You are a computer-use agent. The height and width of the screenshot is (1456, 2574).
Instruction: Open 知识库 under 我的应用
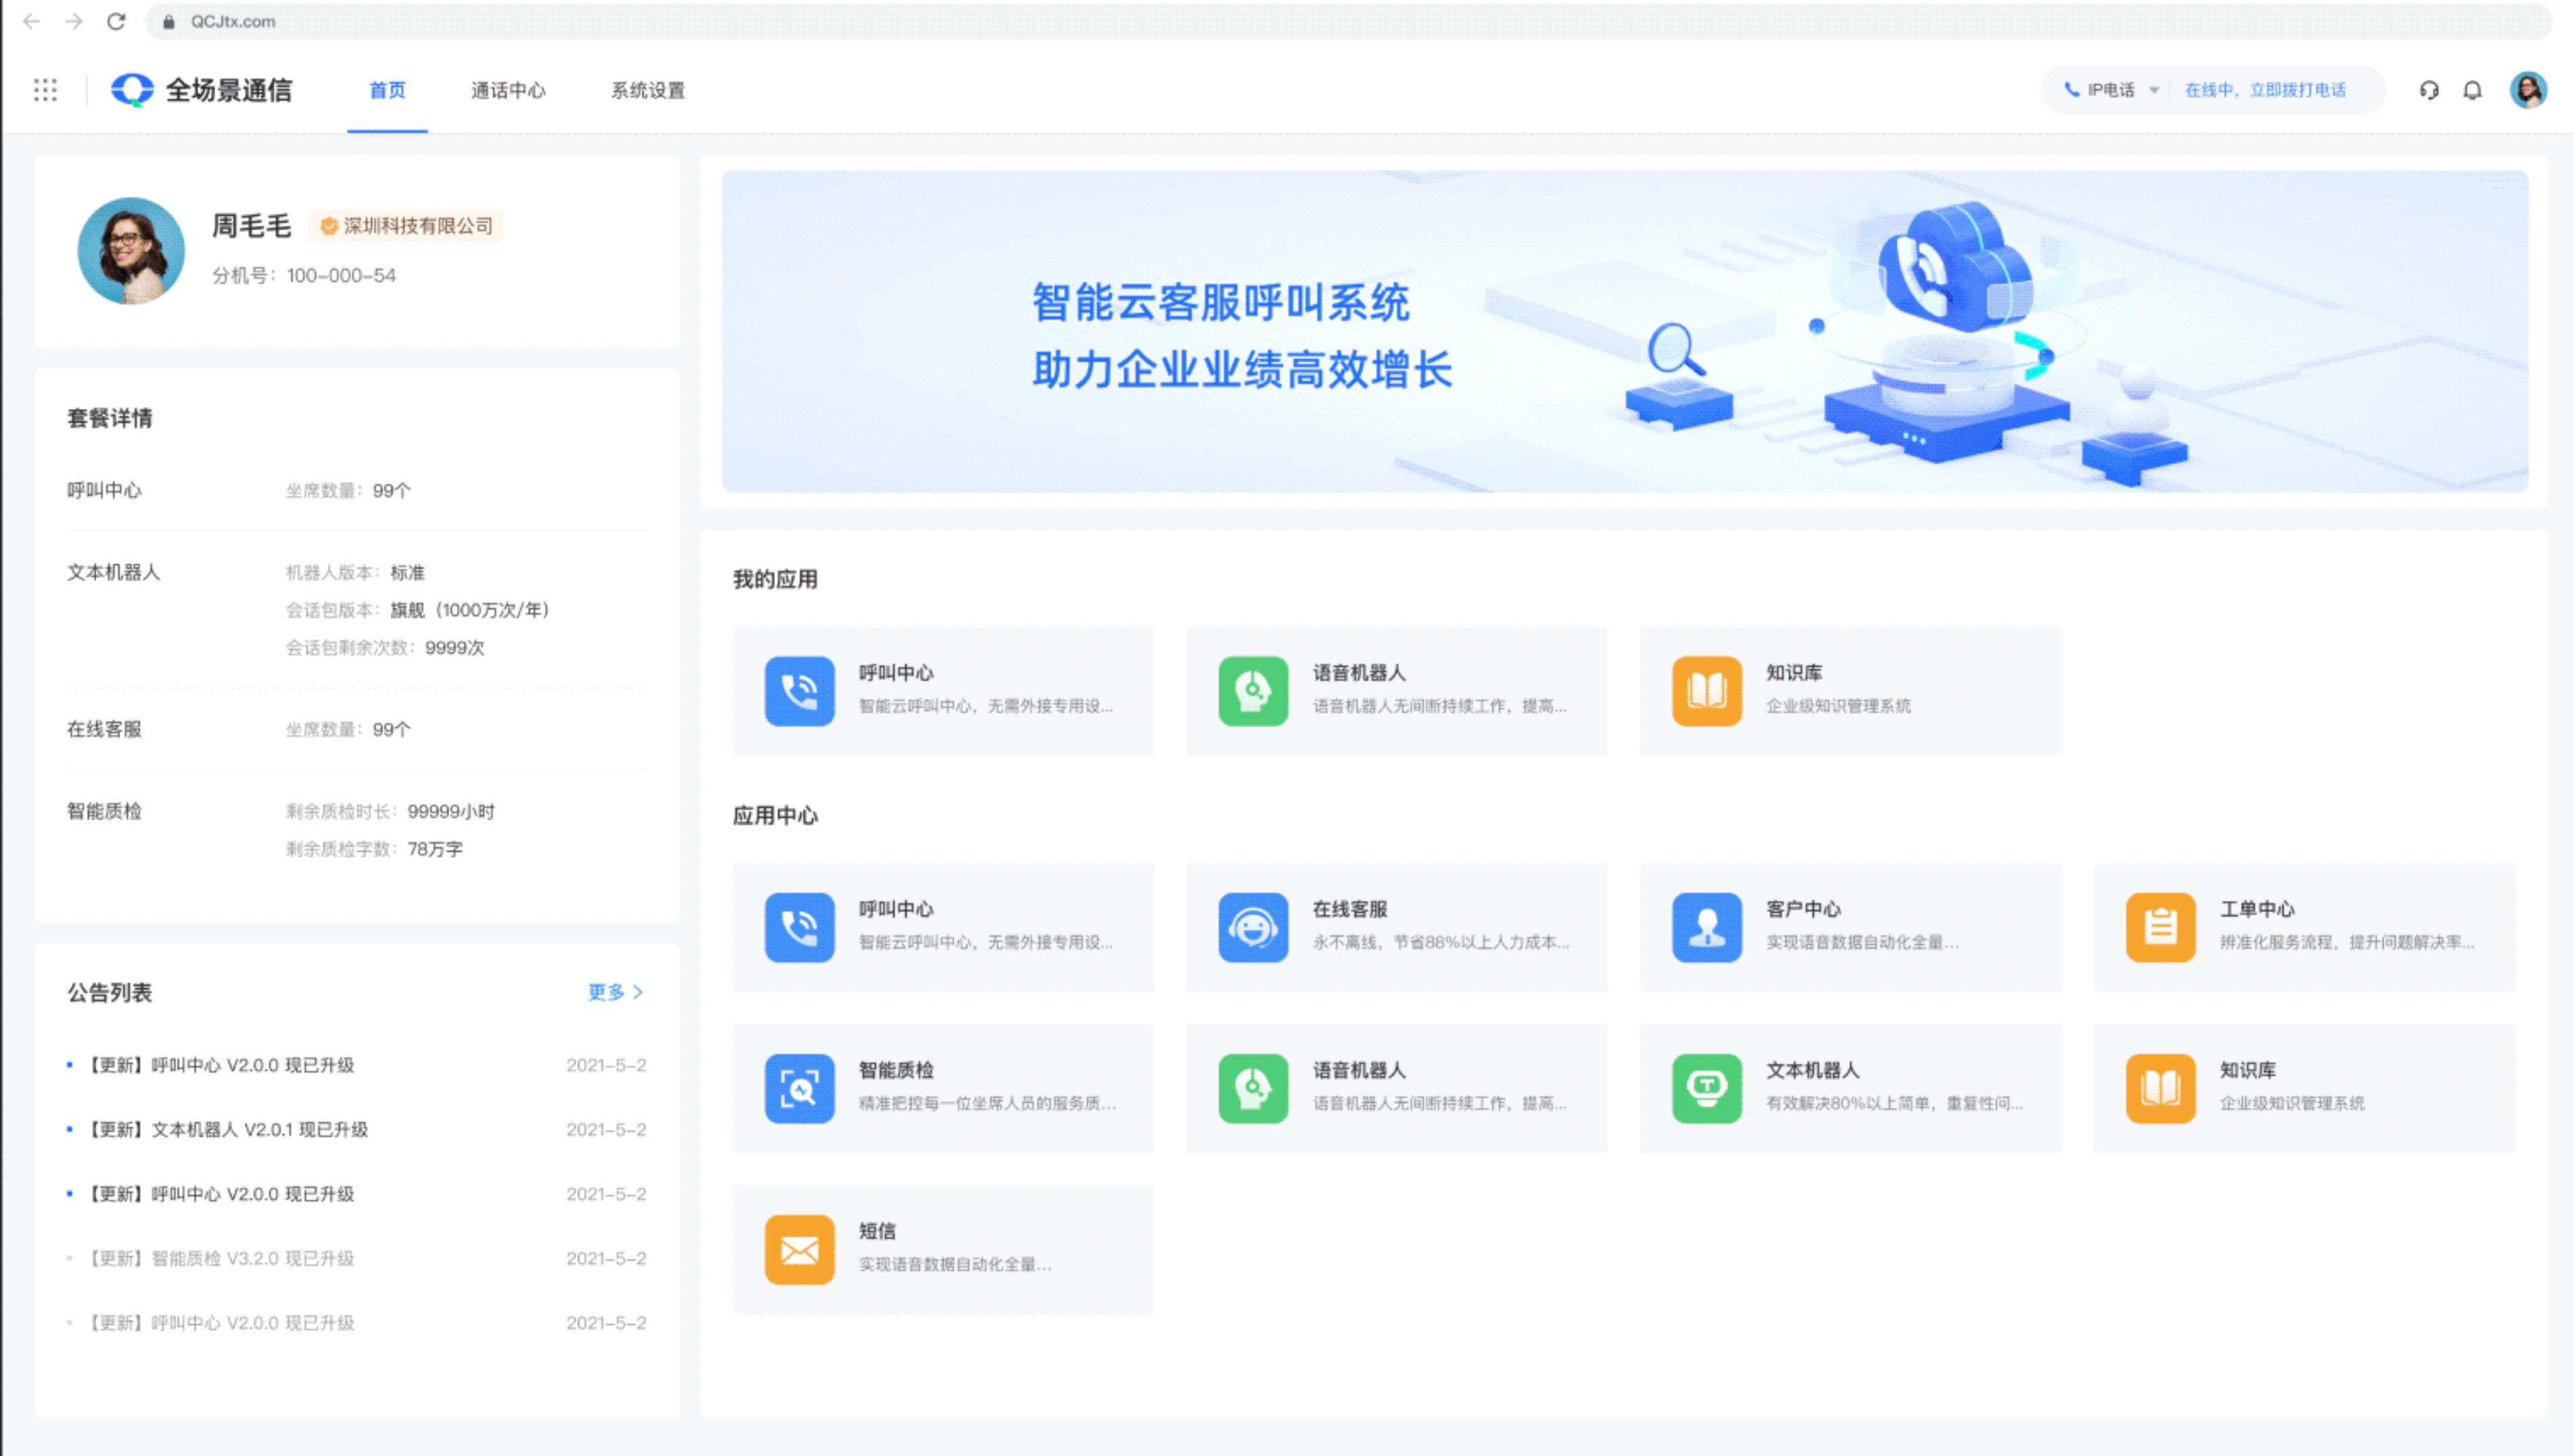1706,690
